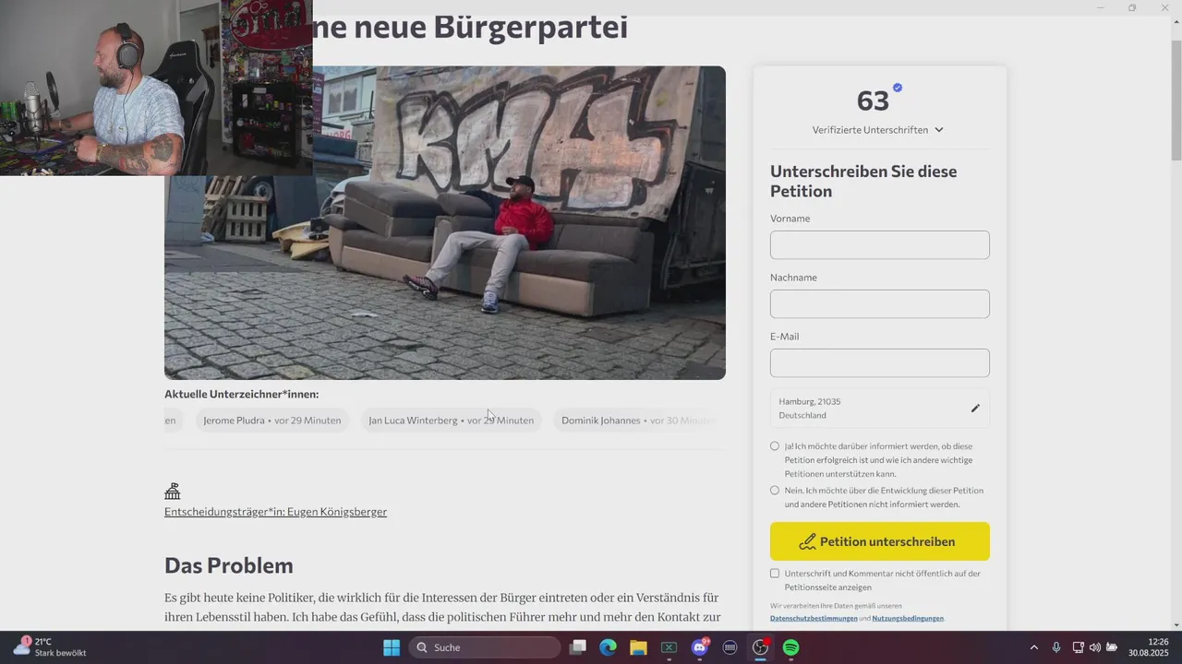Open the Datenschutzbestimmungen link

pos(814,618)
